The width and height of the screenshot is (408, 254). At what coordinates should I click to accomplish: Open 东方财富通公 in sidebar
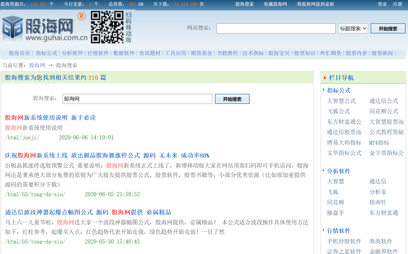344,122
